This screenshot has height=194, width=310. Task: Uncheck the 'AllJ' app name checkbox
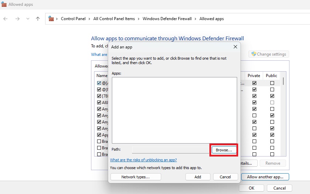coord(99,102)
